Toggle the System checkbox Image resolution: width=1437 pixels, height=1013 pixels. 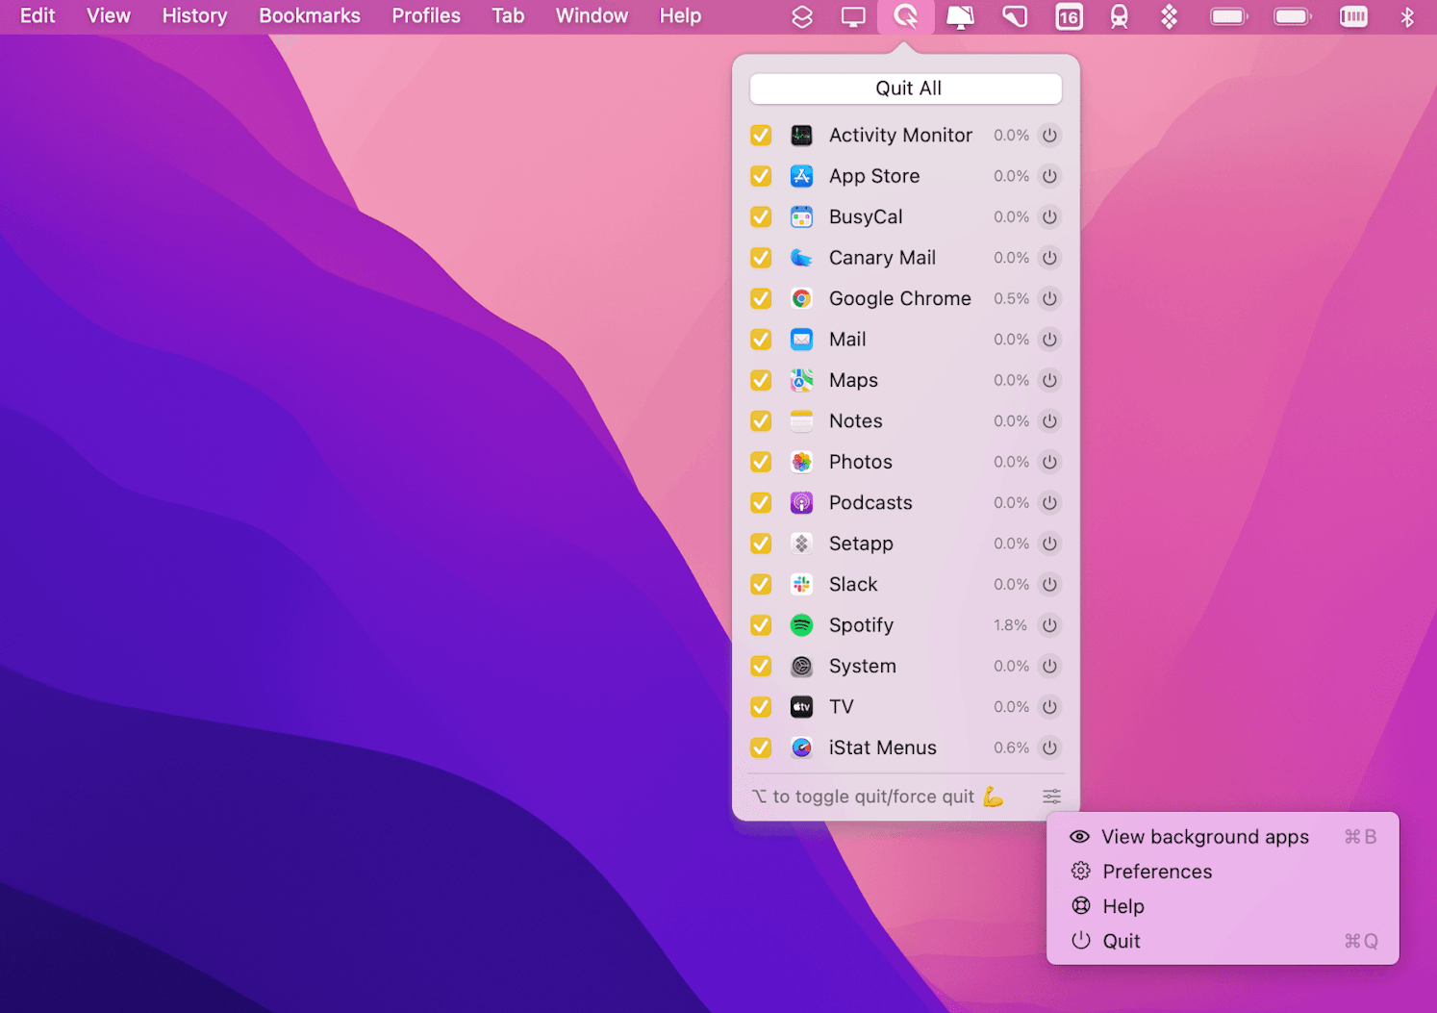[761, 667]
